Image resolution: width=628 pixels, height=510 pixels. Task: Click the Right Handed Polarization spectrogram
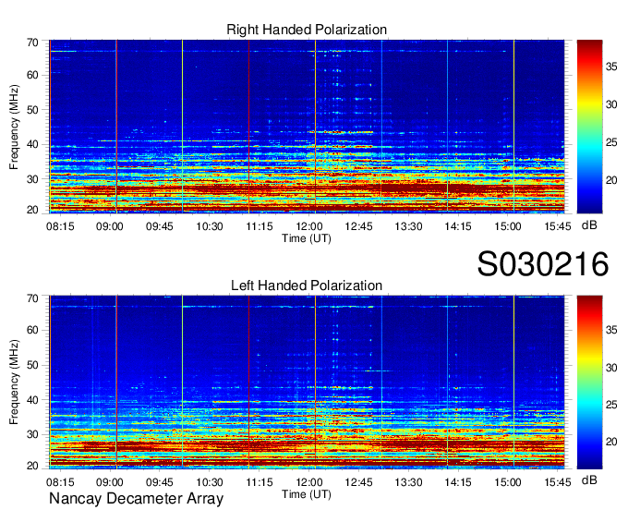(x=307, y=127)
